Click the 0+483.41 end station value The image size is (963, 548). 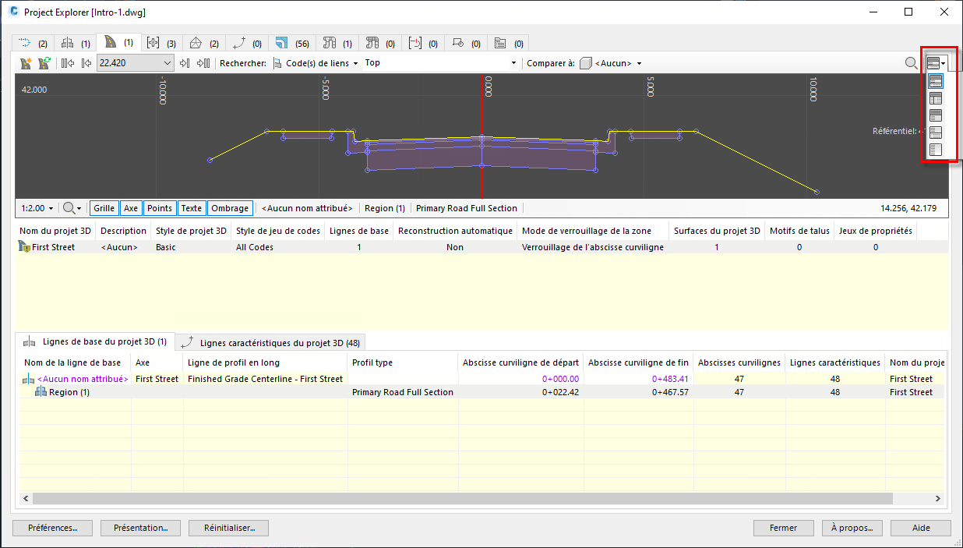670,379
